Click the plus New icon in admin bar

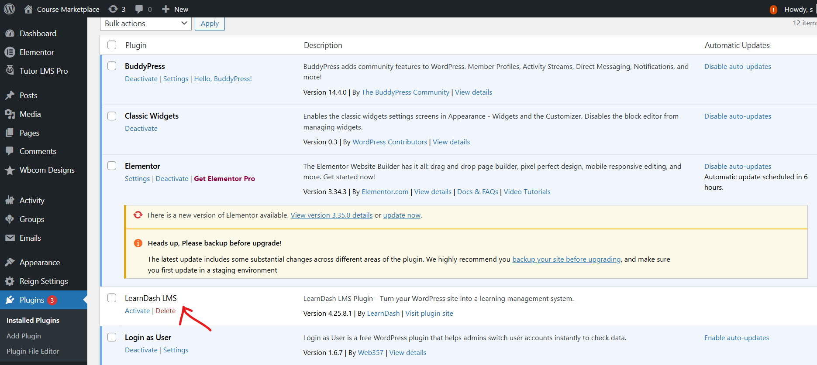(x=165, y=9)
